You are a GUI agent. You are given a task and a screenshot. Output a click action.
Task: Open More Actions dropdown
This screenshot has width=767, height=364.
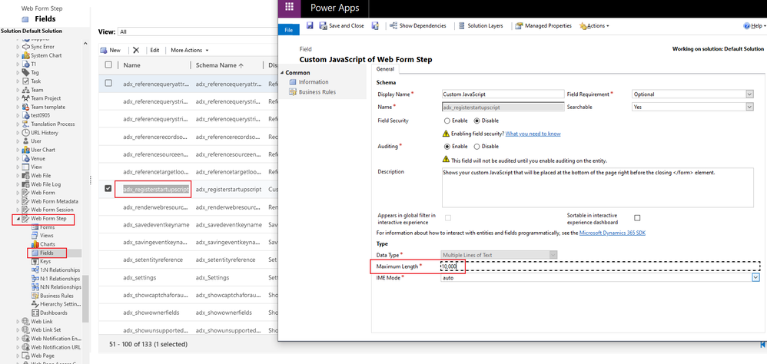(x=189, y=51)
